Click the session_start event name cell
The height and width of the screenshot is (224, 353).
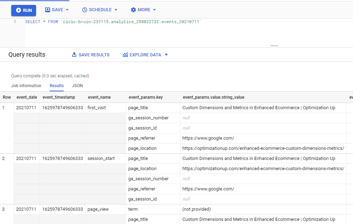101,159
